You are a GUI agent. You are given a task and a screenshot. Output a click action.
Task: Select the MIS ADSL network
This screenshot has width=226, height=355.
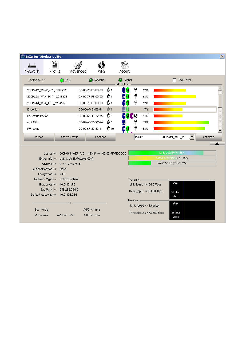click(120, 122)
